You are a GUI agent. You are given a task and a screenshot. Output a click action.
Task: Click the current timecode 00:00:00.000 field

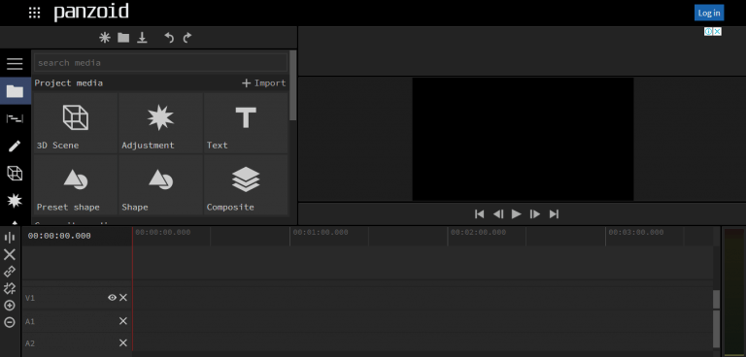(59, 236)
